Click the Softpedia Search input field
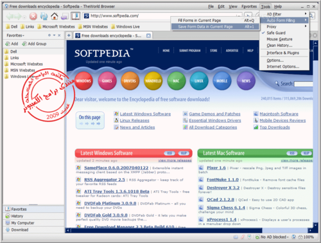321x243 pixels. coord(304,84)
